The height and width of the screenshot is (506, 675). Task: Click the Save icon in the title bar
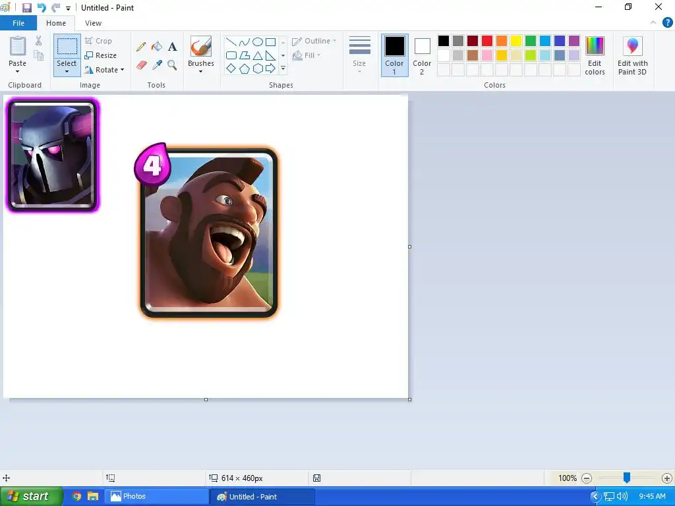[x=26, y=8]
